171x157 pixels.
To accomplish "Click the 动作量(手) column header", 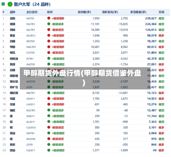I will [84, 12].
